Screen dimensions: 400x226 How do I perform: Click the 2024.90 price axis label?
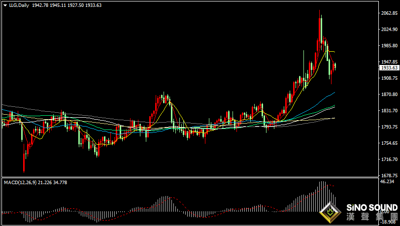390,30
